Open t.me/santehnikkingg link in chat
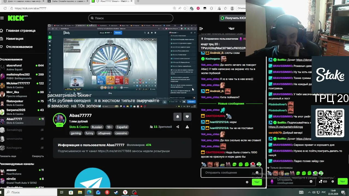Screen dimensions: 349x196 coord(286,127)
